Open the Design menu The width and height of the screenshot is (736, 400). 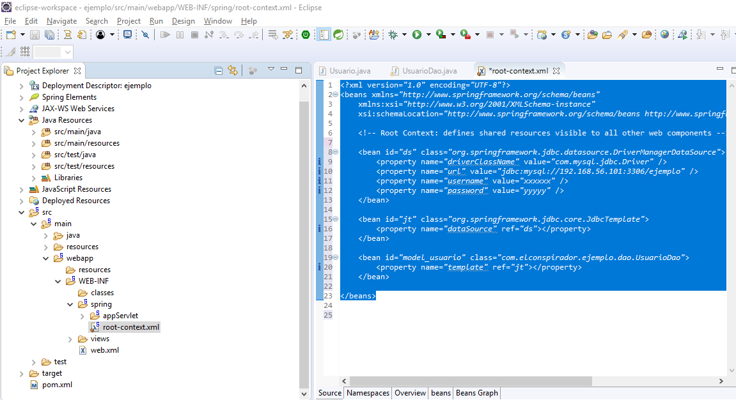183,21
